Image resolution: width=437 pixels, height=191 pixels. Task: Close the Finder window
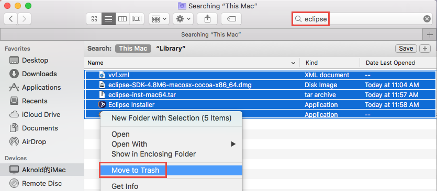point(7,6)
